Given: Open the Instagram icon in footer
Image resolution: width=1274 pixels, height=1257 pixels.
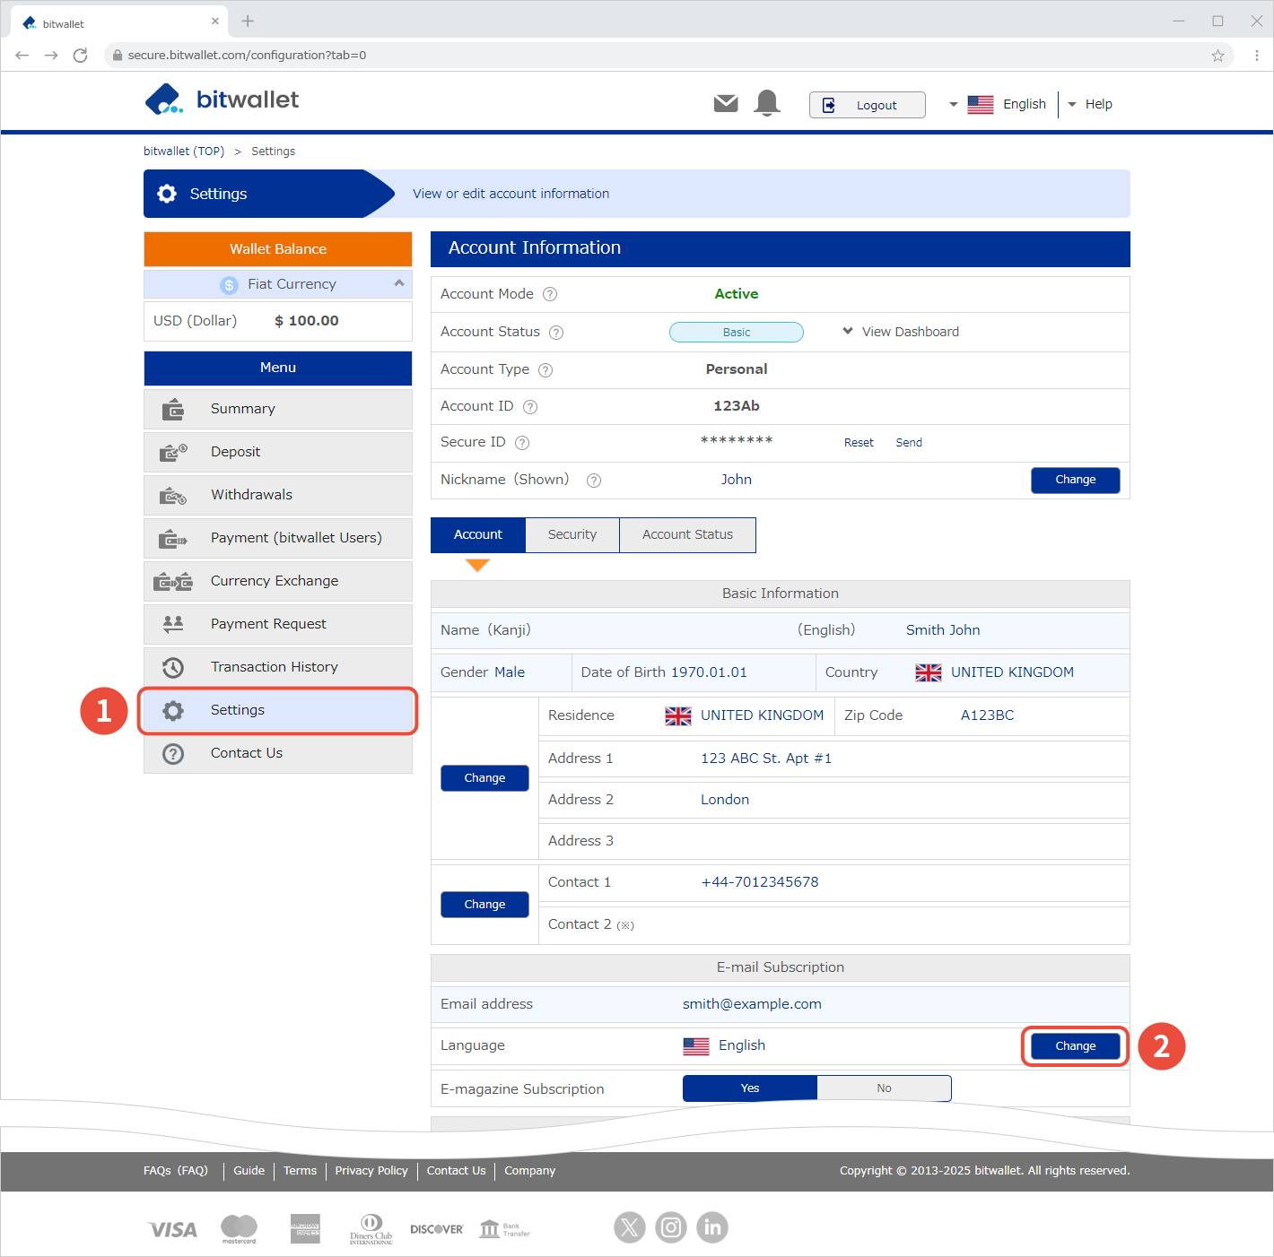Looking at the screenshot, I should click(671, 1227).
